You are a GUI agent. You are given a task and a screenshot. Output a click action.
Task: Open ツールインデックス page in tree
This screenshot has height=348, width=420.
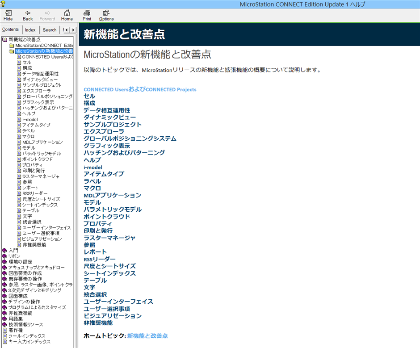(x=27, y=336)
